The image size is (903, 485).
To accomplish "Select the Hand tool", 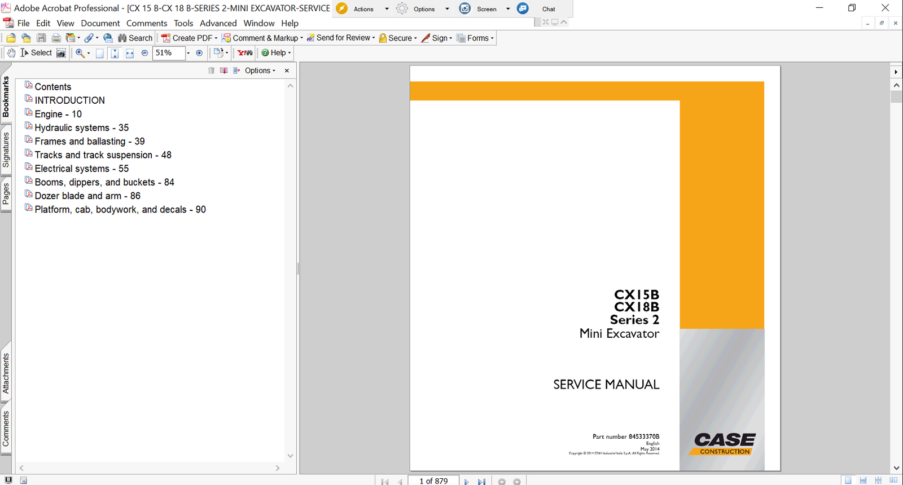I will (x=11, y=53).
